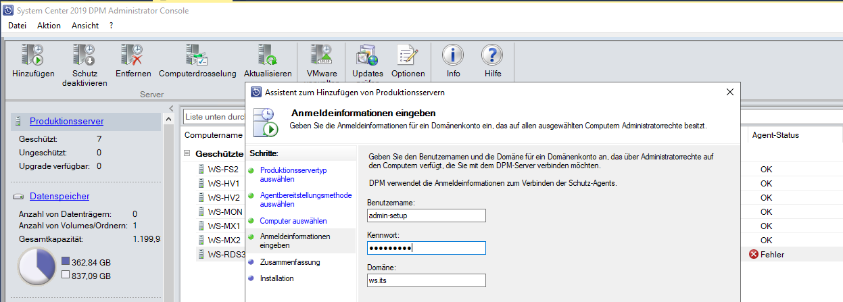
Task: Click the storage capacity pie chart
Action: pos(37,268)
